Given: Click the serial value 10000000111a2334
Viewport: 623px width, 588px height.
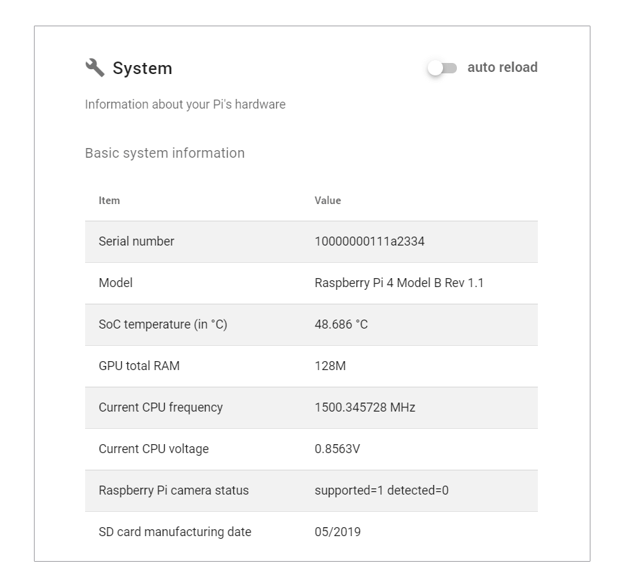Looking at the screenshot, I should pos(370,241).
